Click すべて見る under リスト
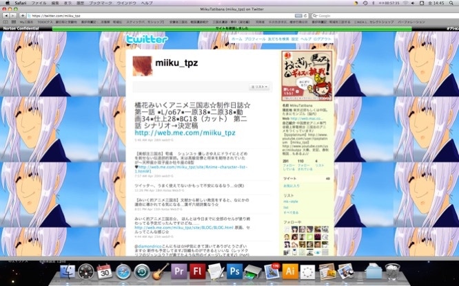The width and height of the screenshot is (459, 286). pyautogui.click(x=291, y=212)
